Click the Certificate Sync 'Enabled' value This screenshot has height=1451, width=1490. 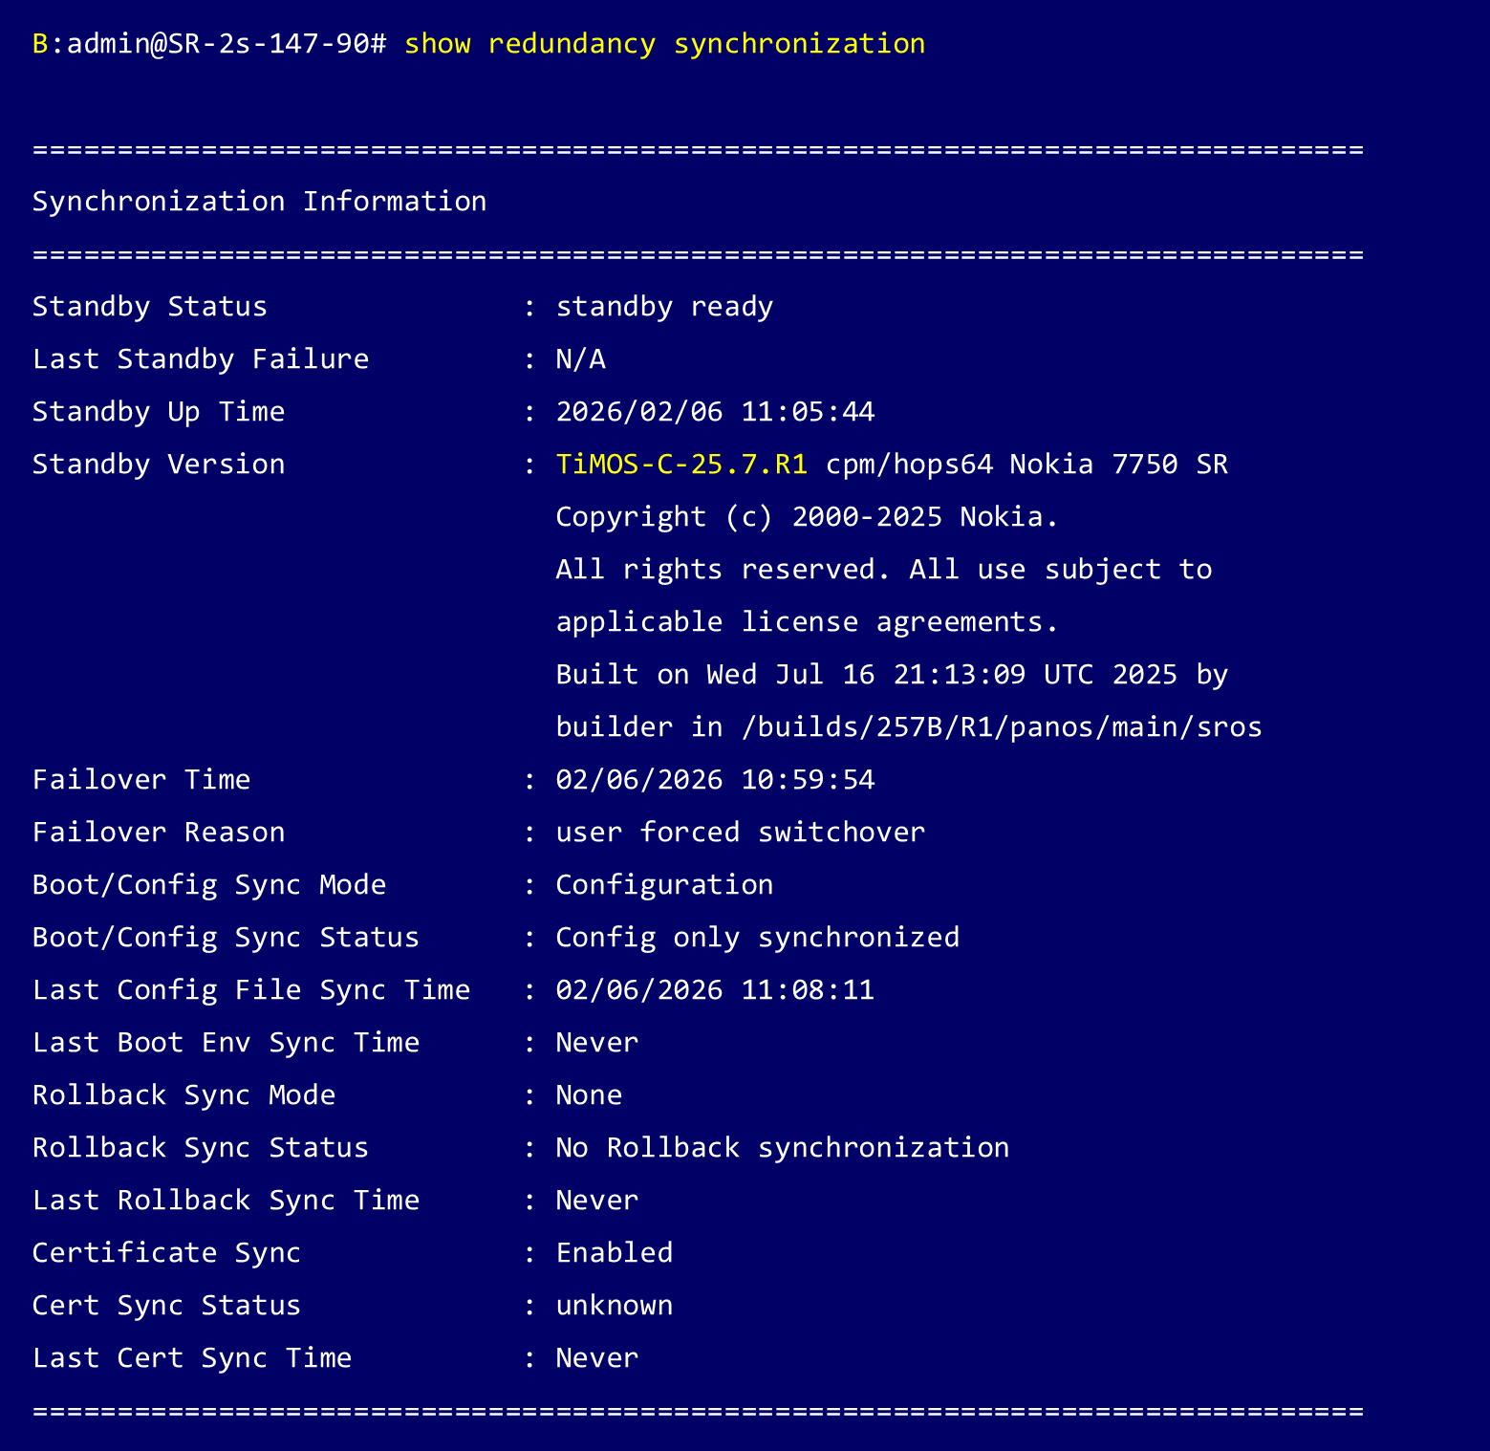tap(615, 1253)
